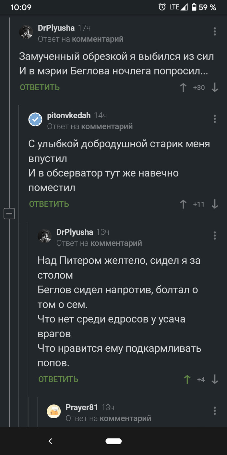Open Prayer81's user profile name
The height and width of the screenshot is (455, 227).
82,407
